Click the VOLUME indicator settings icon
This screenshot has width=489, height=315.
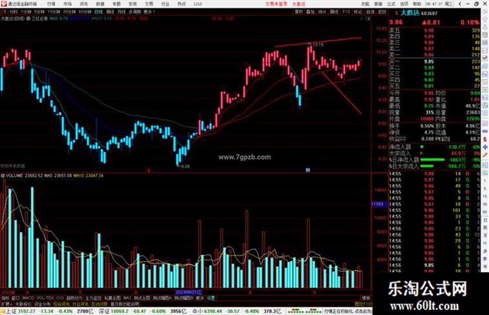pyautogui.click(x=3, y=175)
